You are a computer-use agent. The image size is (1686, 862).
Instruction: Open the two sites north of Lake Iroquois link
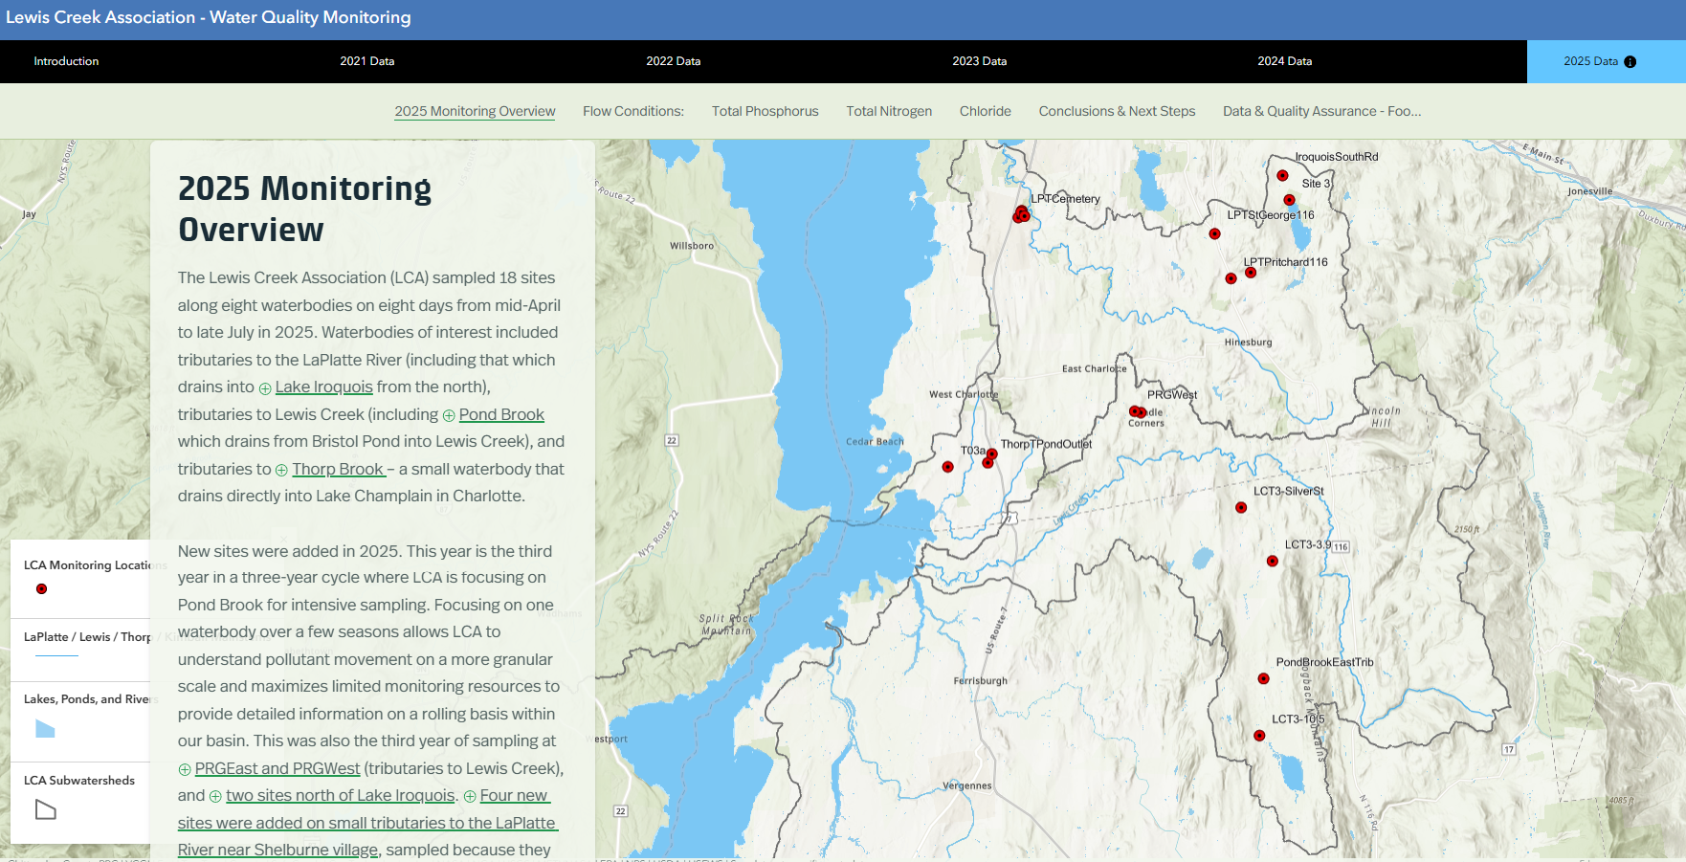(x=340, y=795)
